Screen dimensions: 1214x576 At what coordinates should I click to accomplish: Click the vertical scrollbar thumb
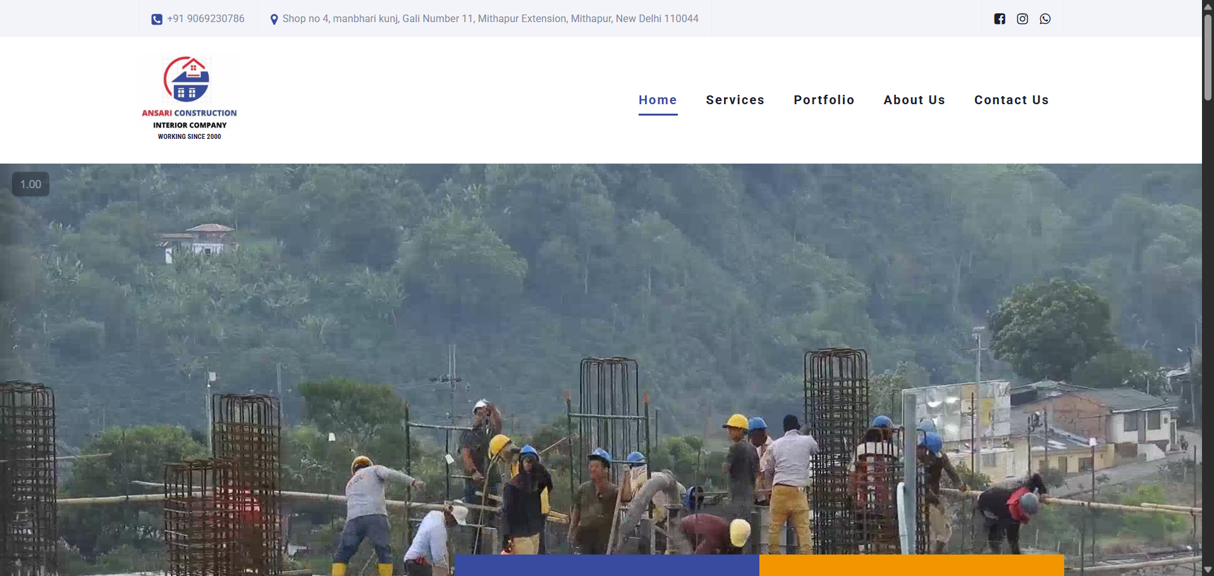pos(1208,57)
